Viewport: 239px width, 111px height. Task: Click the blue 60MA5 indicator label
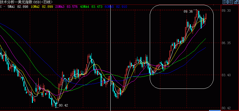[x=109, y=7]
